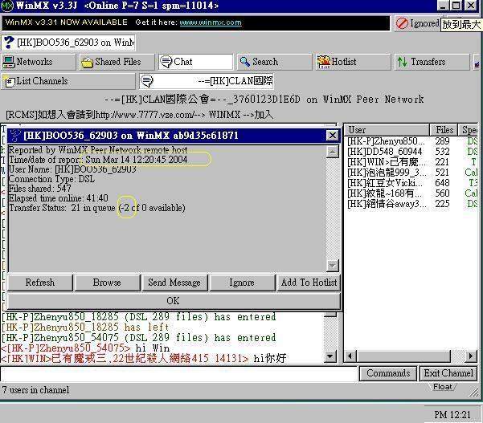Click the Browse button
The height and width of the screenshot is (423, 483).
coord(107,283)
